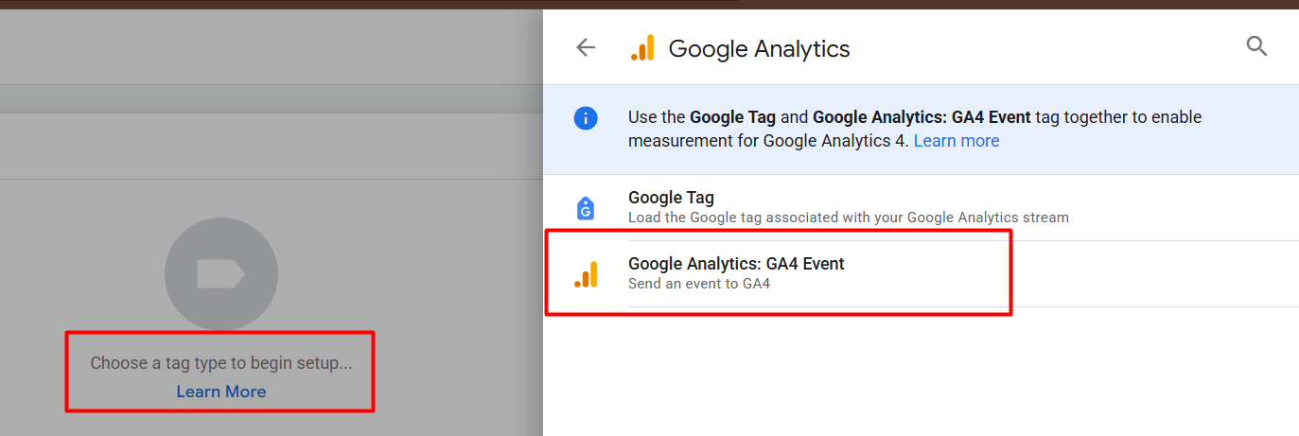
Task: Follow "Learn More" under Choose a tag type
Action: pos(220,392)
